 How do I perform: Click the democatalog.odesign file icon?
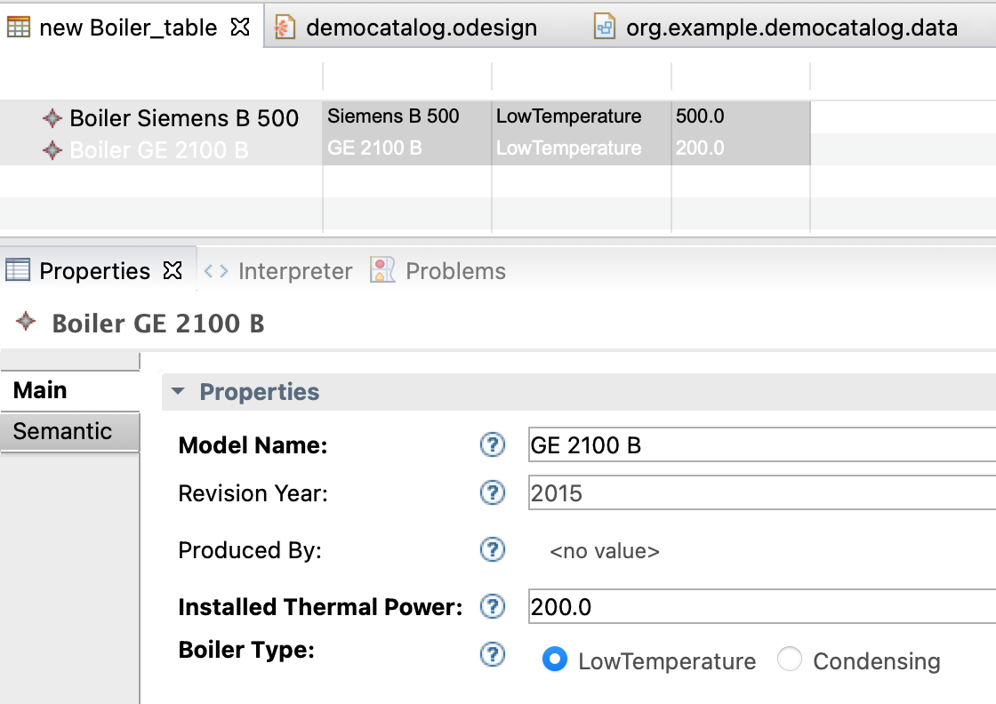285,27
